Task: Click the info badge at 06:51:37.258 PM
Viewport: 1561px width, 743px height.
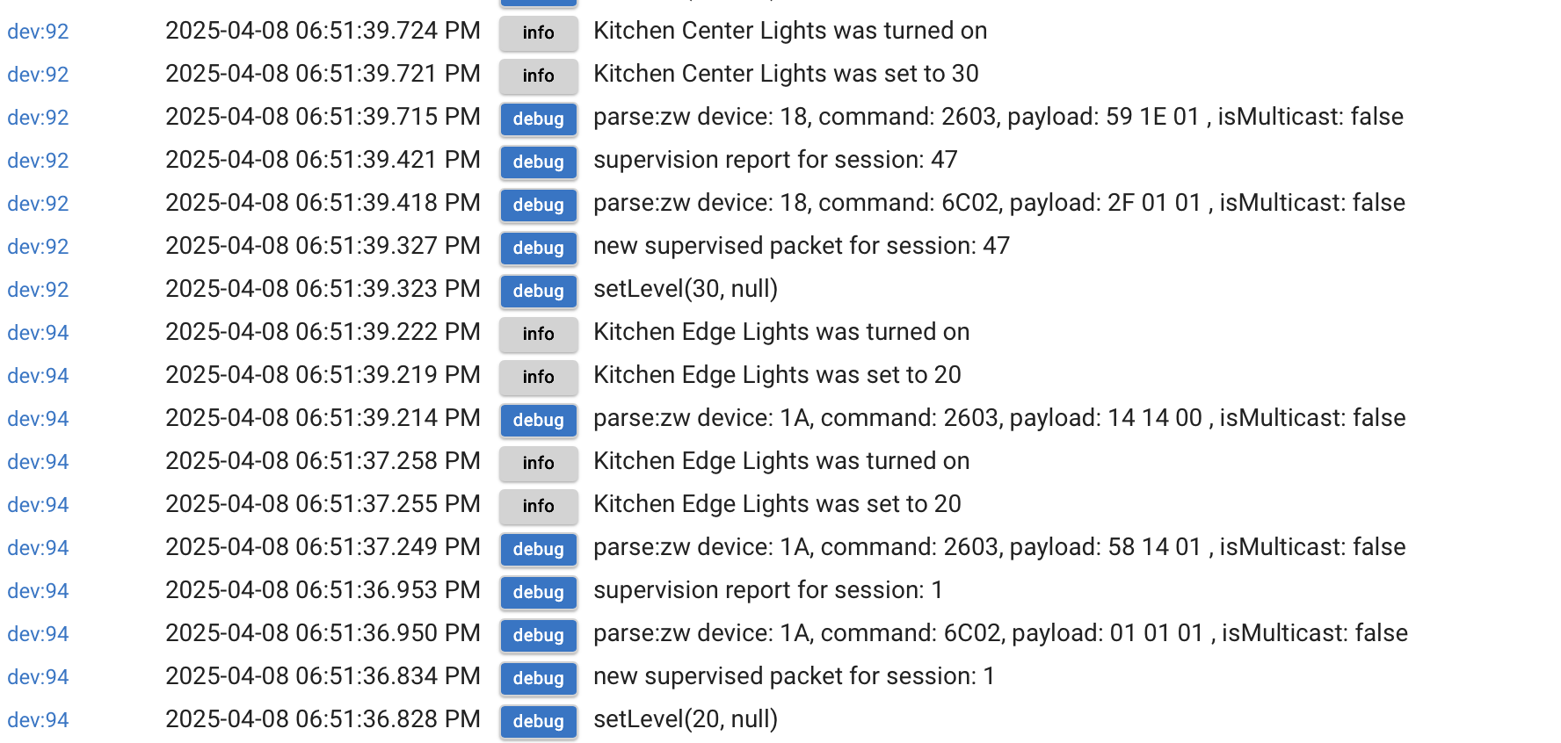Action: click(x=539, y=463)
